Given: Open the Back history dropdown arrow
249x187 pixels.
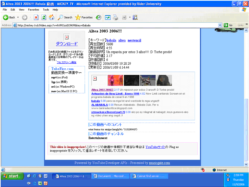Looking at the screenshot, I should pos(18,17).
